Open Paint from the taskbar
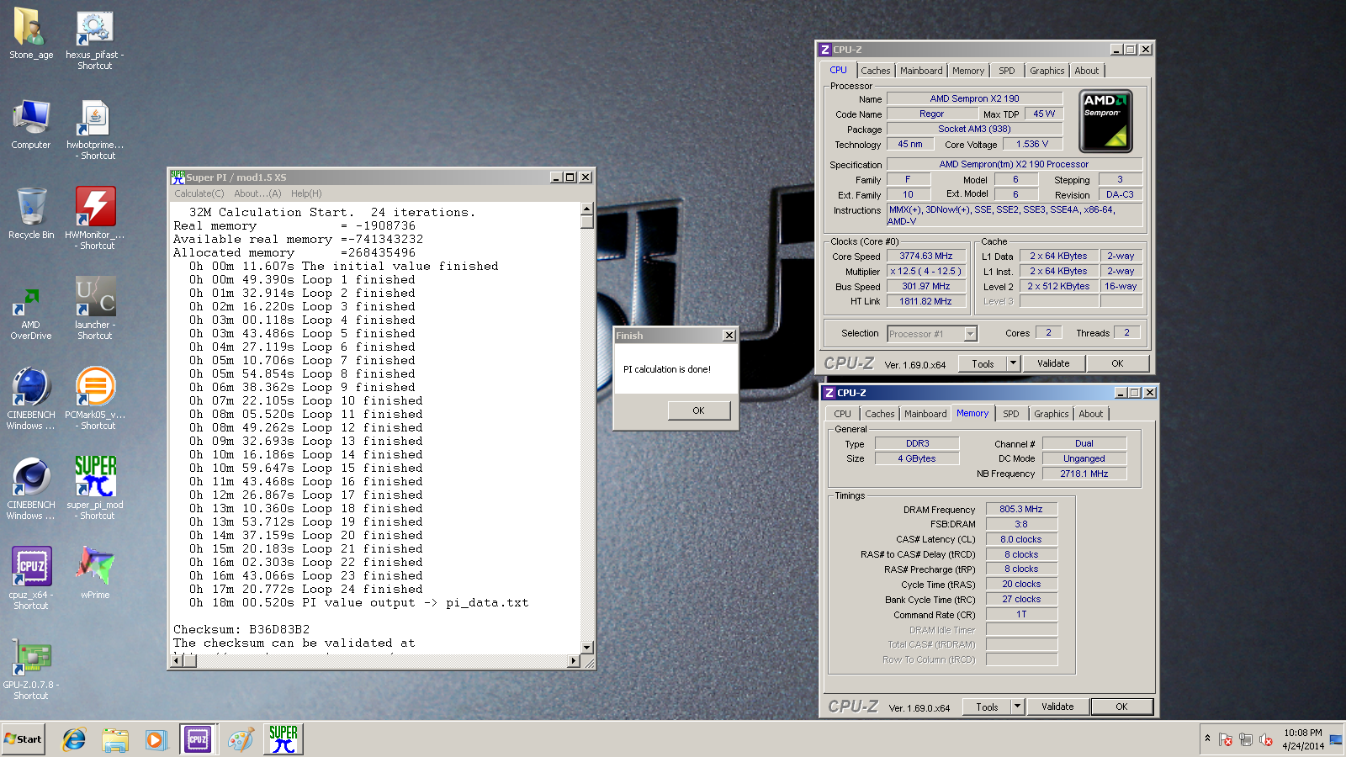The width and height of the screenshot is (1346, 757). click(x=241, y=739)
